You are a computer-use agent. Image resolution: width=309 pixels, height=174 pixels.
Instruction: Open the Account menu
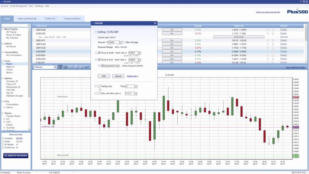tap(5, 6)
